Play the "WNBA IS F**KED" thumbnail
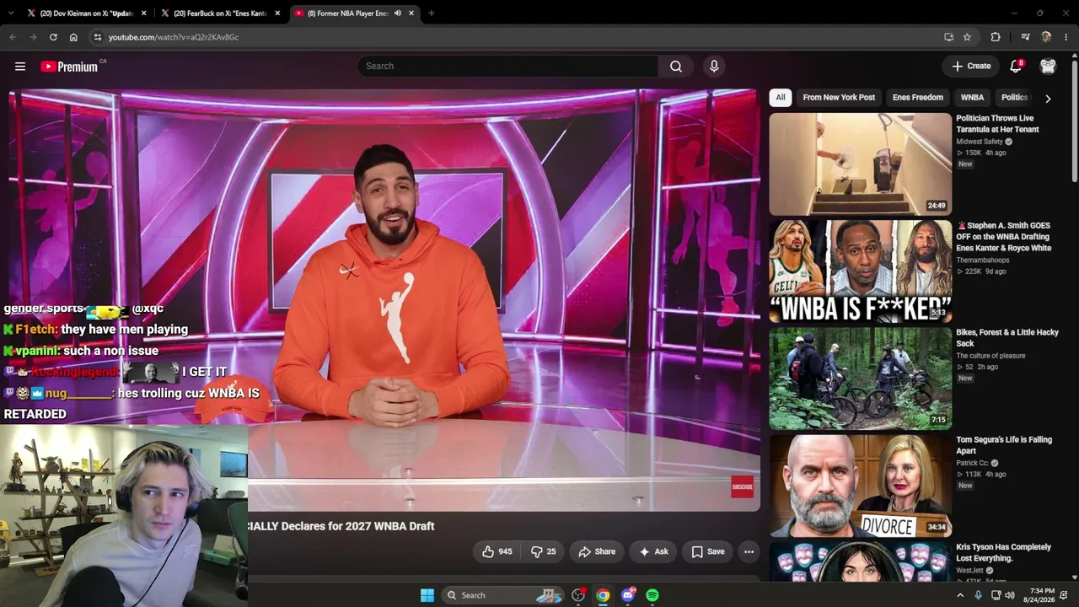Viewport: 1079px width, 607px height. pyautogui.click(x=860, y=271)
